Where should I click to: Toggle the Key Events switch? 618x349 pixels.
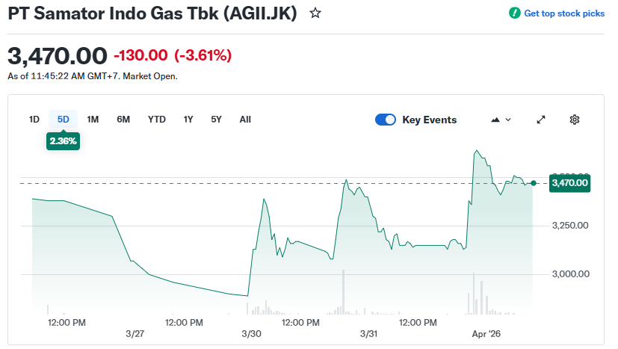(386, 120)
